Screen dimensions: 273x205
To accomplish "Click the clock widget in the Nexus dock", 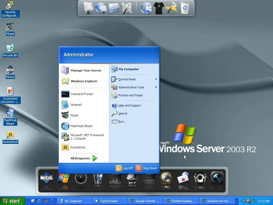I will pyautogui.click(x=81, y=179).
